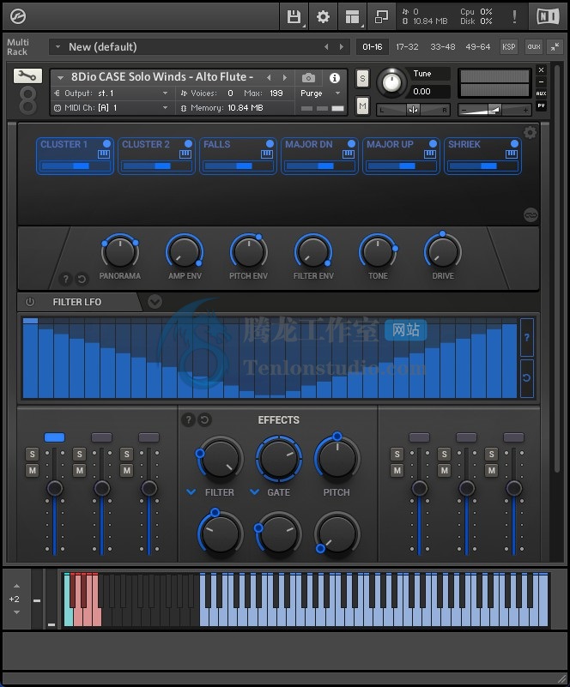Image resolution: width=570 pixels, height=687 pixels.
Task: Mute the instrument with M button
Action: pyautogui.click(x=362, y=106)
